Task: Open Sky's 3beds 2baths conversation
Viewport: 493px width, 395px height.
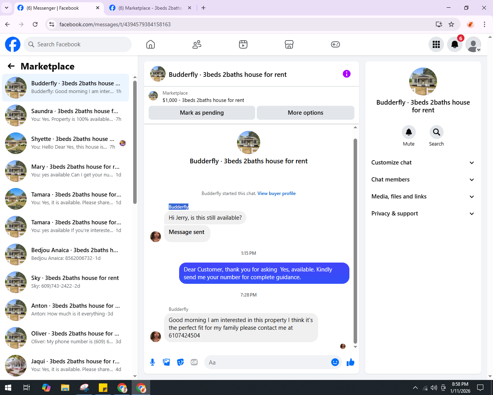Action: 66,282
